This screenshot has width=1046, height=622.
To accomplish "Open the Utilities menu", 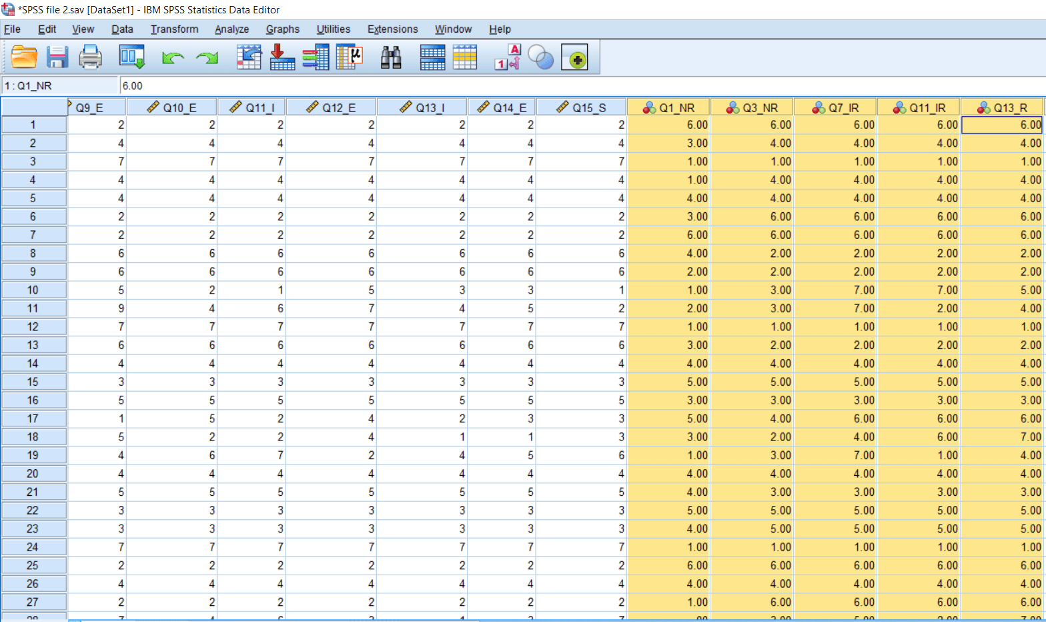I will (333, 29).
